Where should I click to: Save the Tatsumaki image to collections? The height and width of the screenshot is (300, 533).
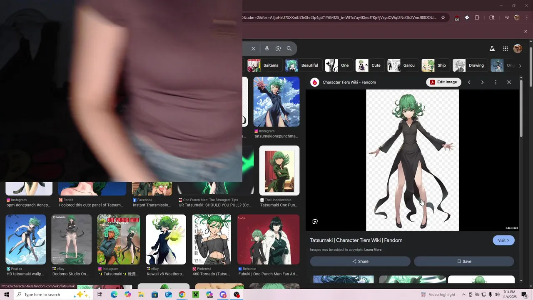[x=464, y=261]
